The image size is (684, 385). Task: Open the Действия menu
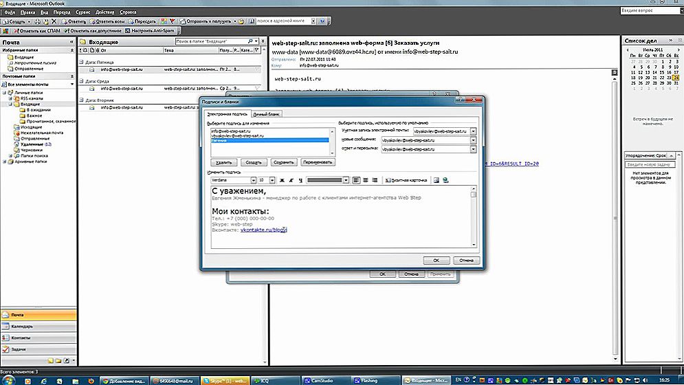[104, 12]
